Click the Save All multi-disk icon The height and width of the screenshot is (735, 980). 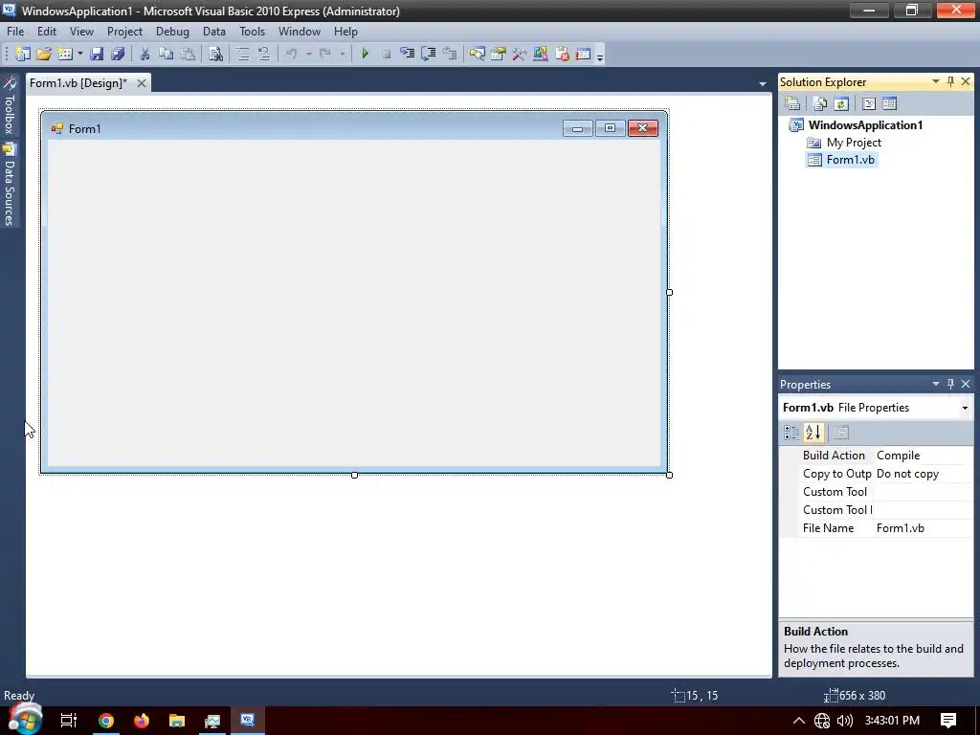point(118,54)
